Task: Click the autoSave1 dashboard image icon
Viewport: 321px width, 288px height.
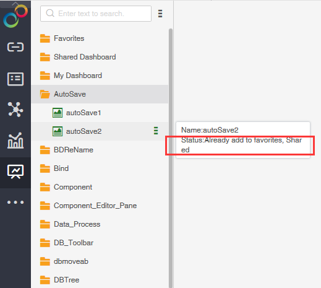Action: (58, 113)
